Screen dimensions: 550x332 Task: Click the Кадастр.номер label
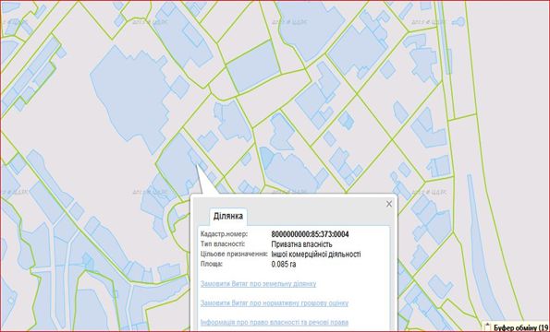click(224, 233)
